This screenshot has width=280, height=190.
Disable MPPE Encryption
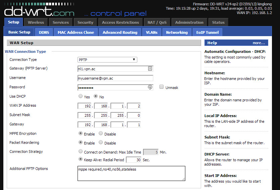101,133
